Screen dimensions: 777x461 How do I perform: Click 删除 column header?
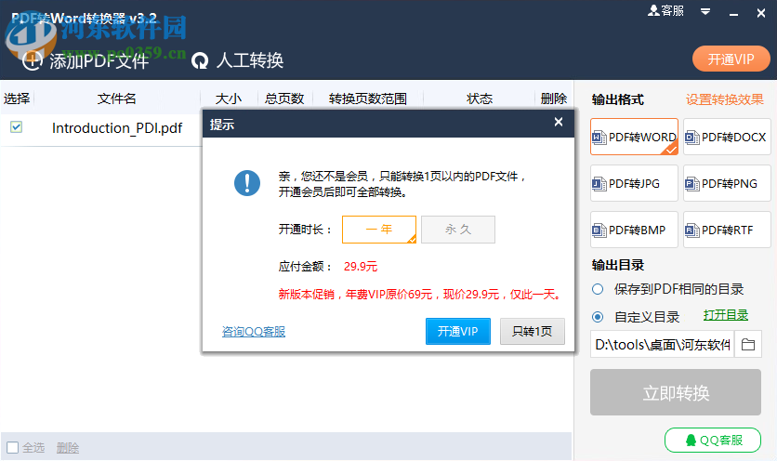point(554,99)
